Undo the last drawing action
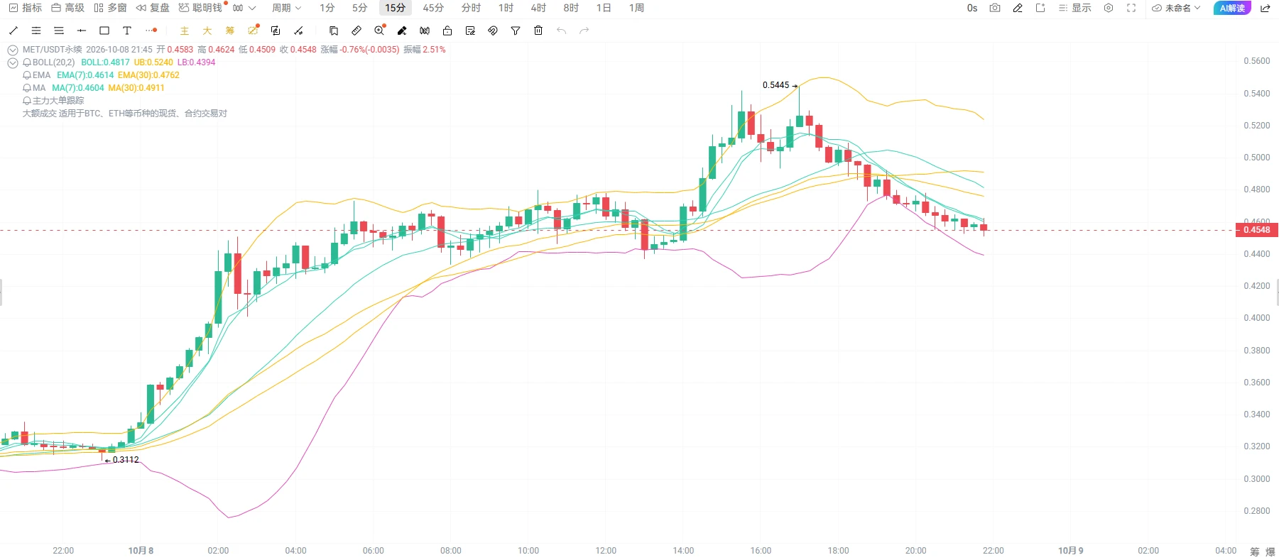The height and width of the screenshot is (560, 1279). (x=561, y=31)
